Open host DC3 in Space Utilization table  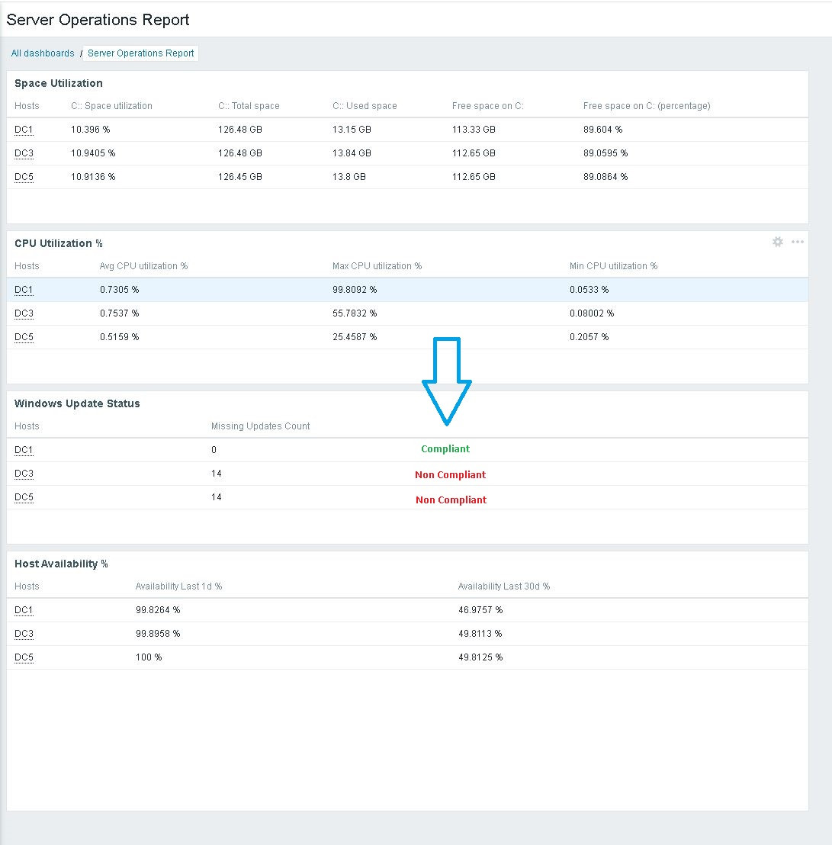(23, 153)
